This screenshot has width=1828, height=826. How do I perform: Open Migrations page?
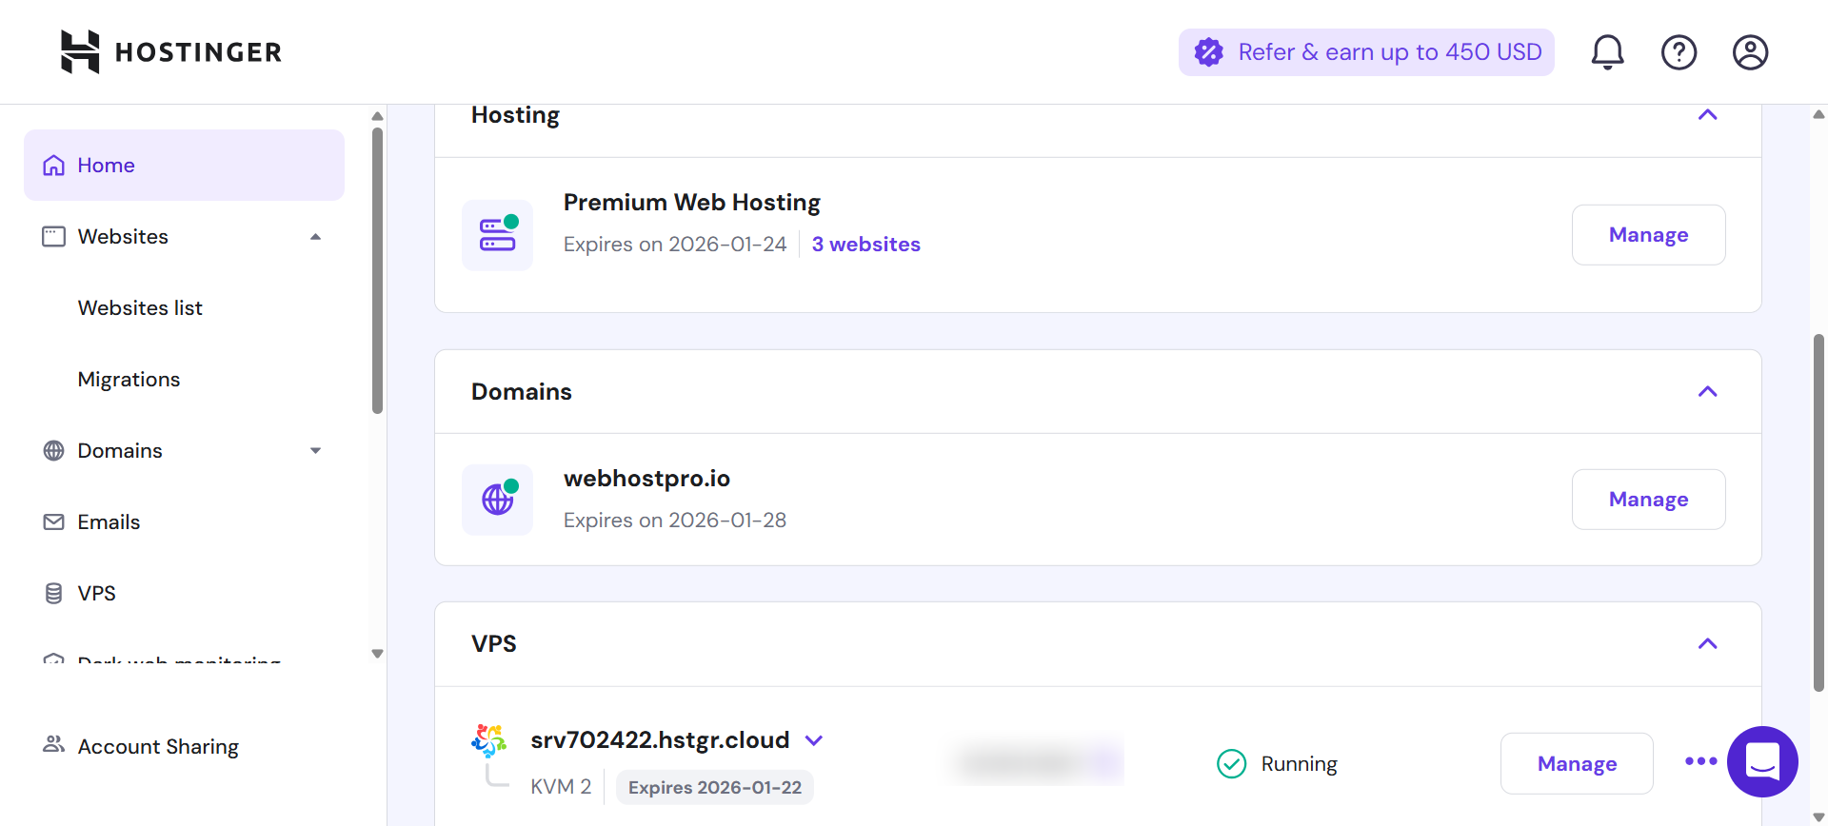[129, 379]
